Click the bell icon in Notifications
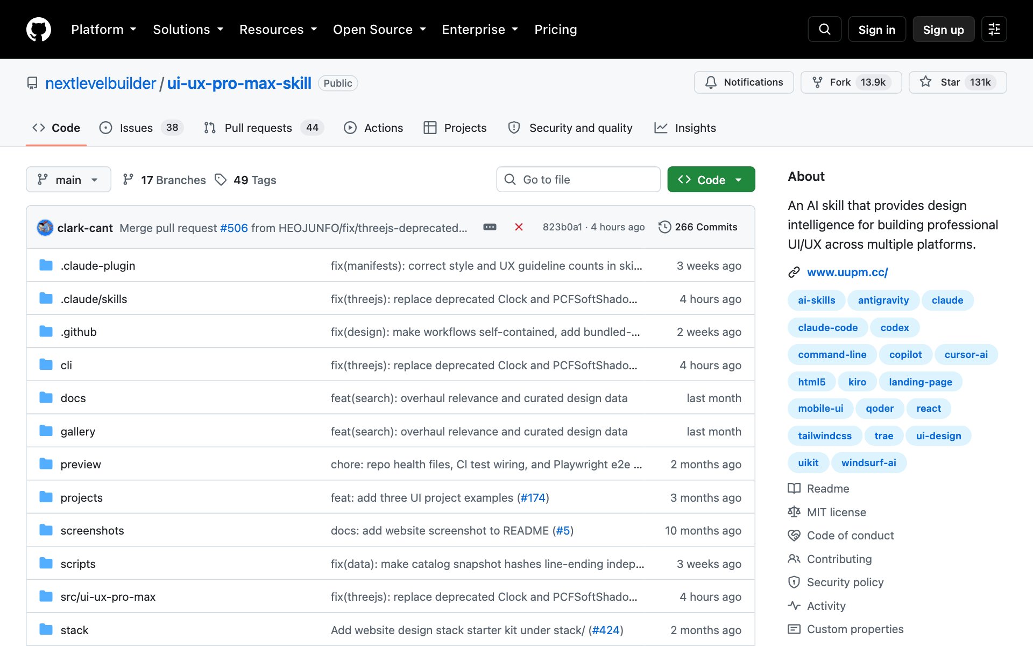The image size is (1033, 646). point(711,82)
